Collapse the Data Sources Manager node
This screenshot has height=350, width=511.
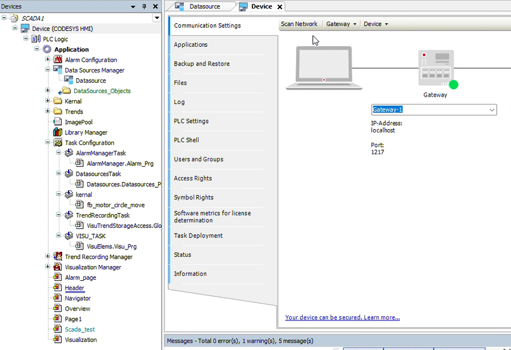47,70
